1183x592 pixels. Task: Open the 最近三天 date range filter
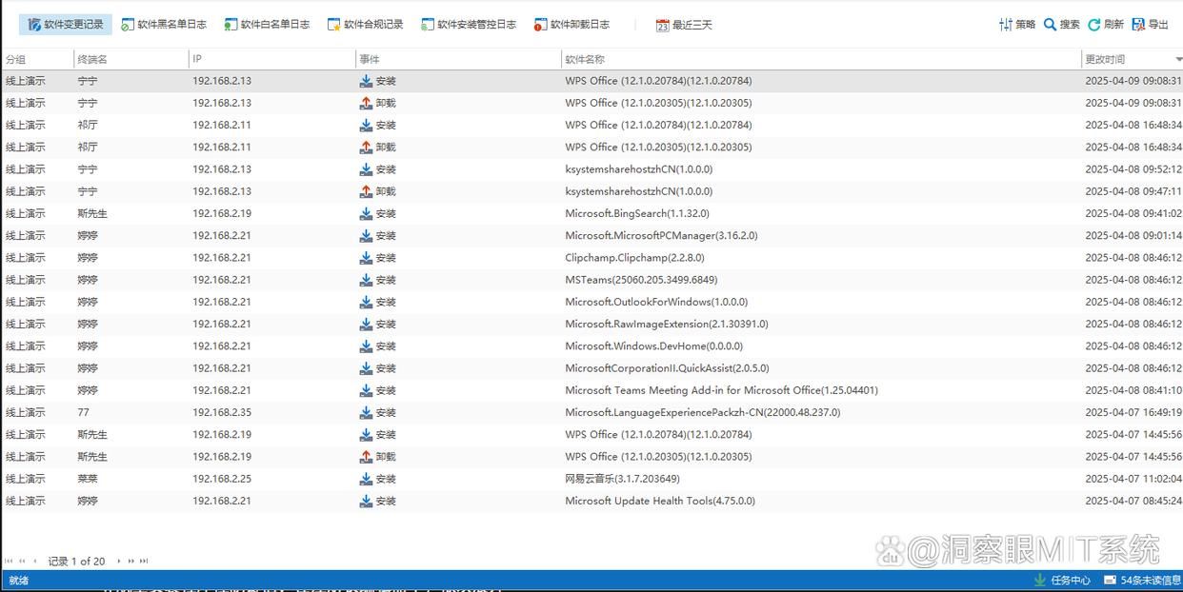click(684, 25)
